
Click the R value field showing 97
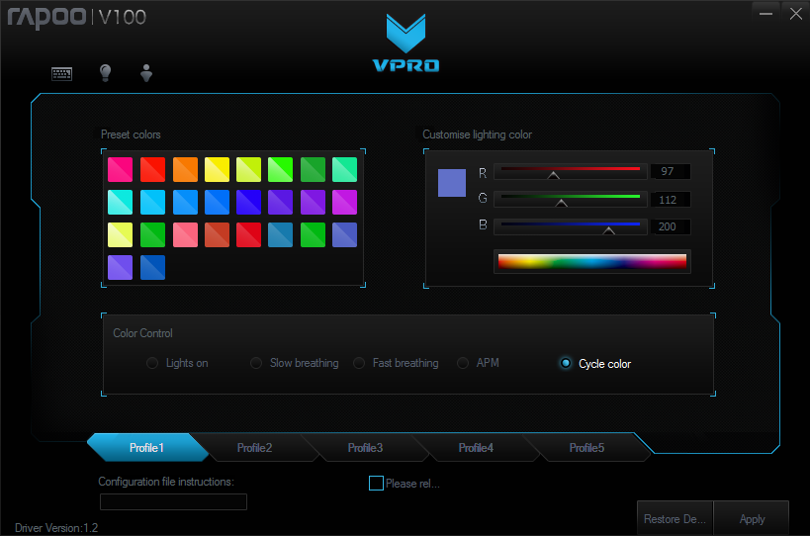[670, 171]
